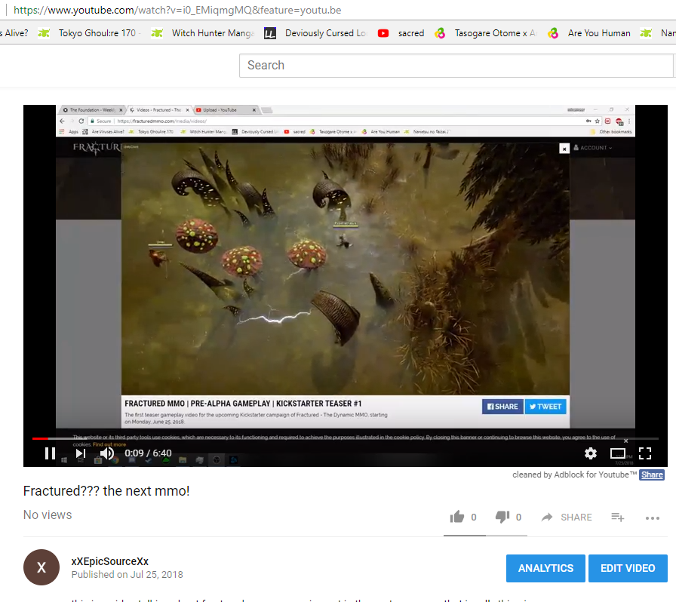Pause the YouTube video
The height and width of the screenshot is (602, 676).
(50, 453)
